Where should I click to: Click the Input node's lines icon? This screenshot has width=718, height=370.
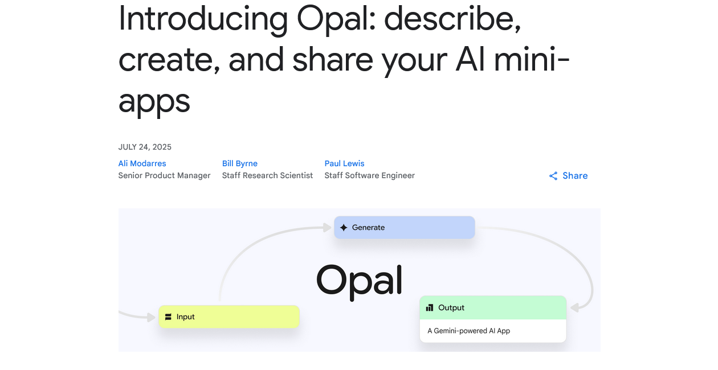[168, 317]
